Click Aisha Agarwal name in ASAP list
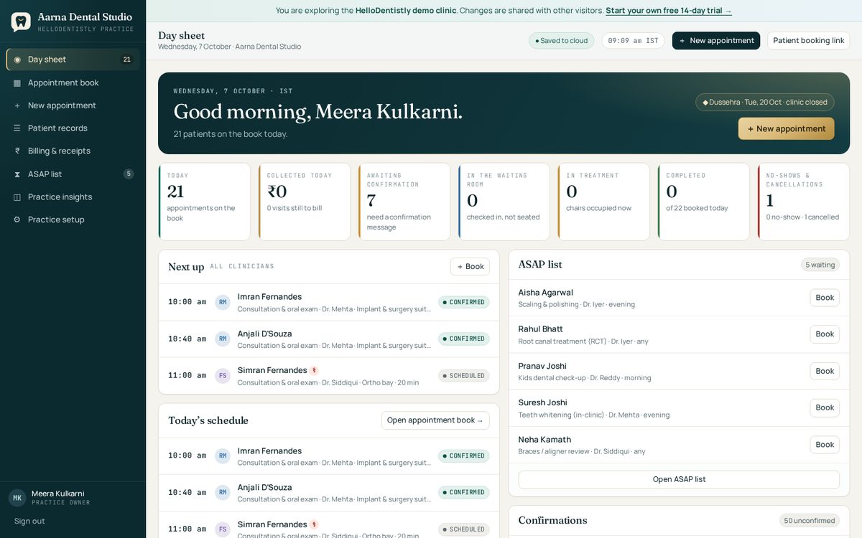This screenshot has height=538, width=862. 546,293
